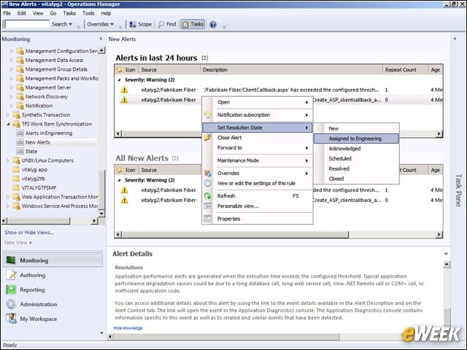
Task: Sort by Description column header
Action: click(x=291, y=70)
